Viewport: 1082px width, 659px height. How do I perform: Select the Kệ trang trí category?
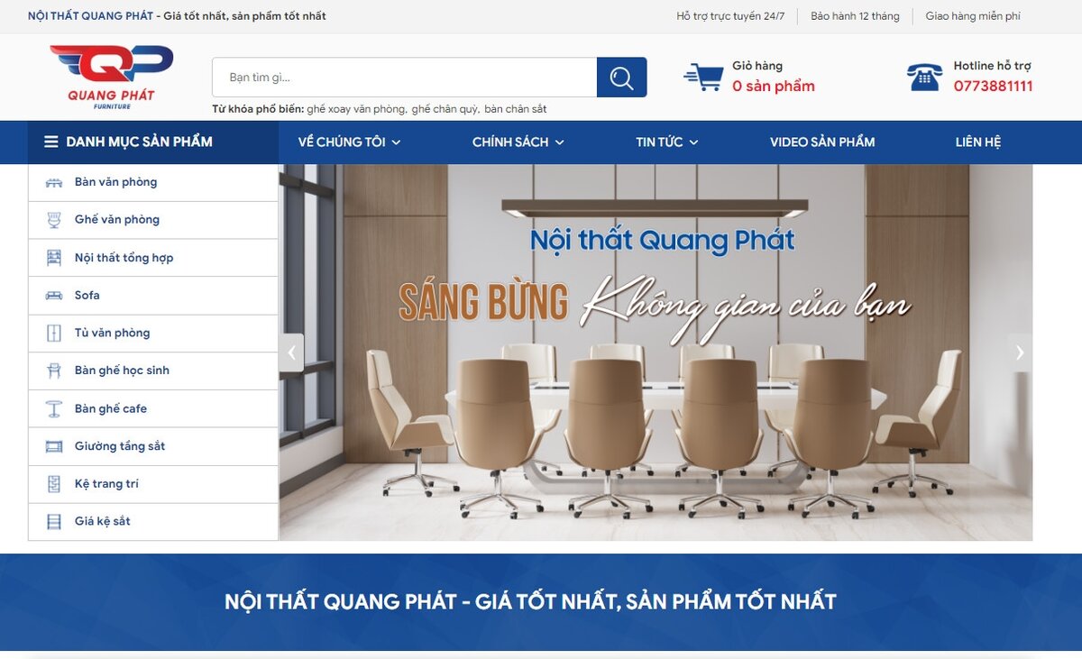(153, 484)
